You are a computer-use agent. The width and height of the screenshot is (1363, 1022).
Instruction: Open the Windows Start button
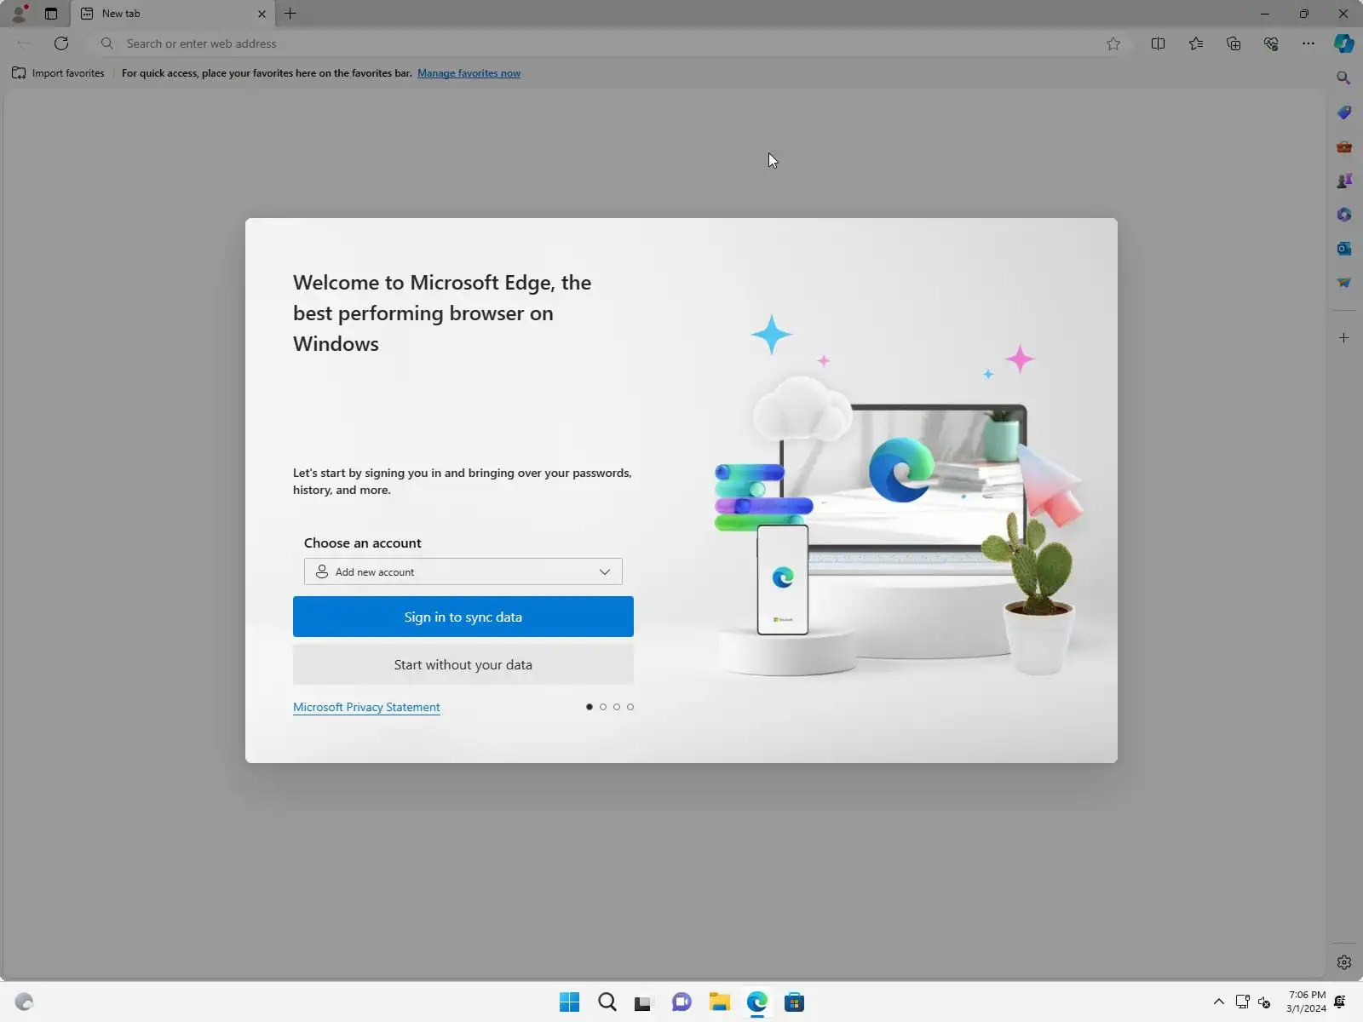pos(569,1002)
